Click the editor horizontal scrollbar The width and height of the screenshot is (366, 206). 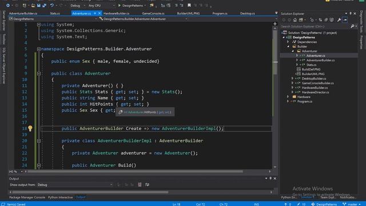pos(136,172)
